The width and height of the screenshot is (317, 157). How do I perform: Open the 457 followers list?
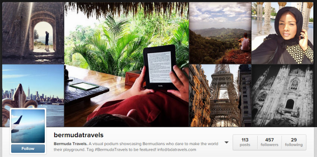point(269,142)
